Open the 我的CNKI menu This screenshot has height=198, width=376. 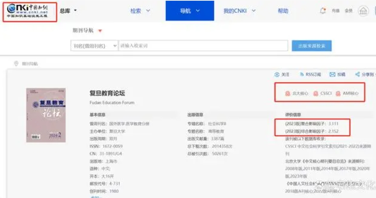tap(239, 11)
